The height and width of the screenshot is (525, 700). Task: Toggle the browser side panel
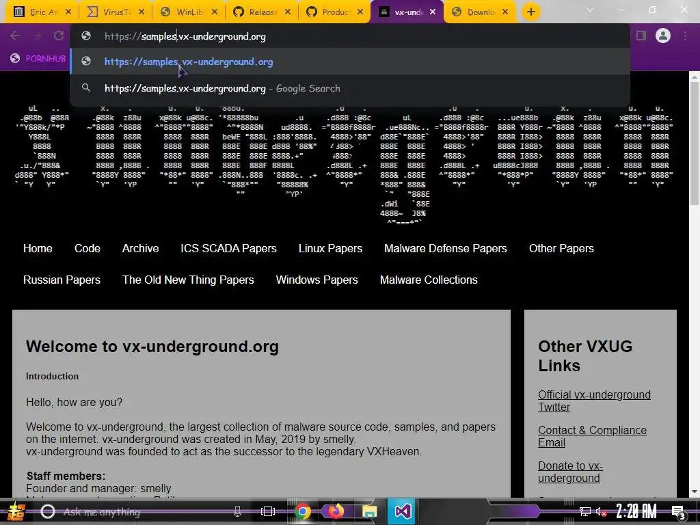641,36
